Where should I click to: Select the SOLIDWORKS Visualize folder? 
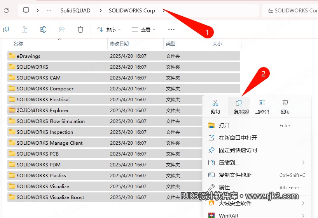pos(105,187)
